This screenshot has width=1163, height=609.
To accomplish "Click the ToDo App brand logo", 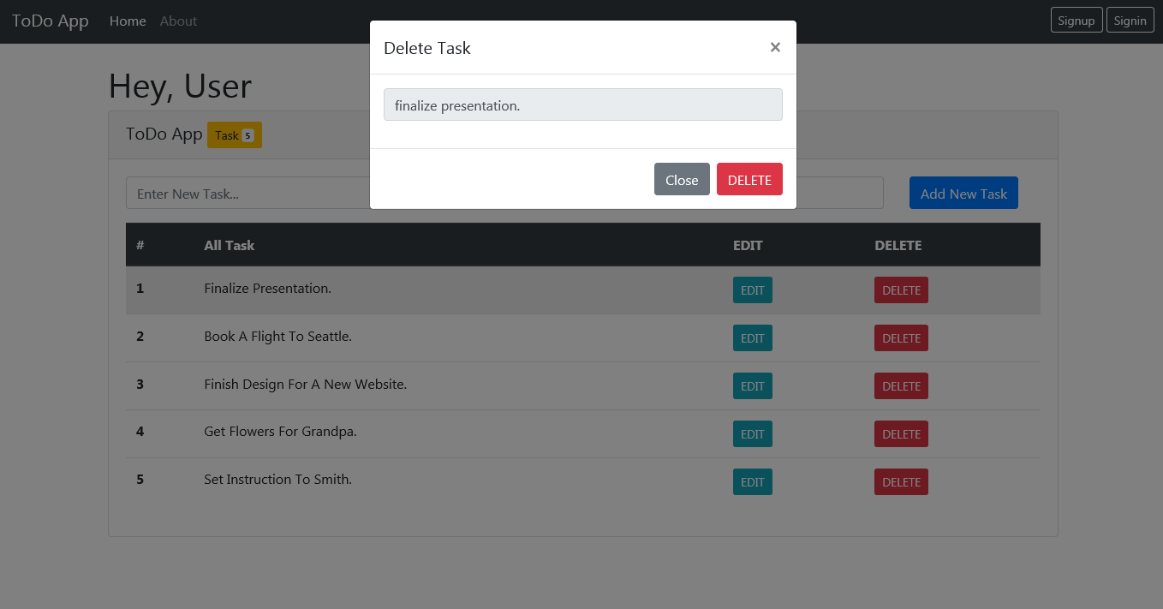I will click(x=51, y=21).
